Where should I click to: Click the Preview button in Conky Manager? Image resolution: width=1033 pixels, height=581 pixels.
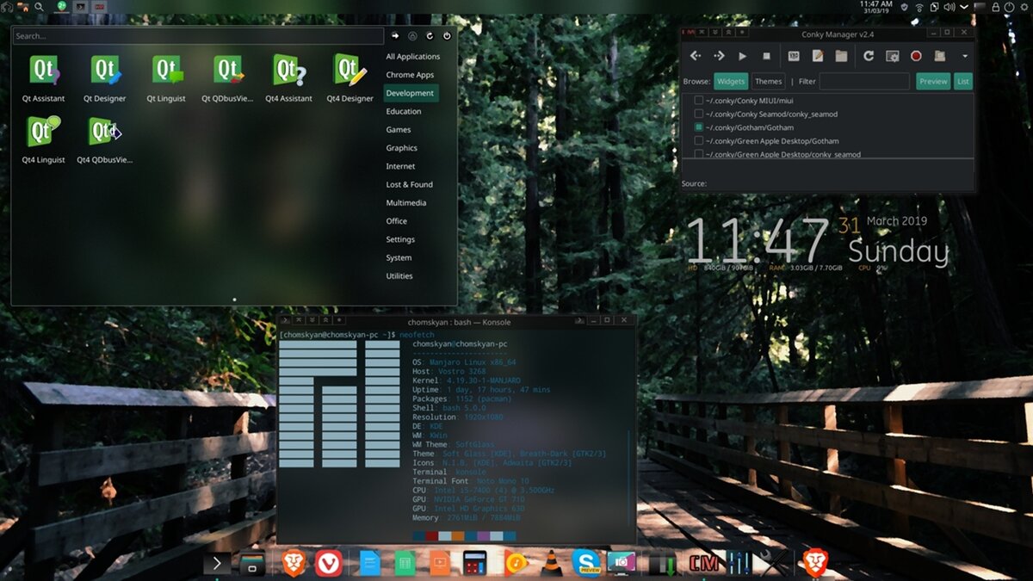(x=932, y=81)
